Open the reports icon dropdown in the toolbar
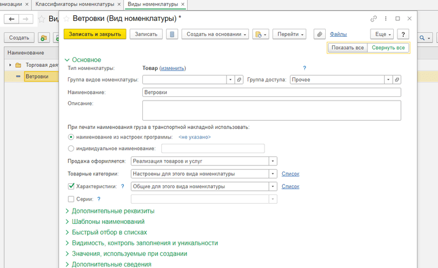The width and height of the screenshot is (438, 268). [x=262, y=34]
